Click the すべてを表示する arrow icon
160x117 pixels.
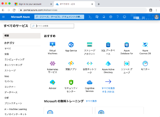(x=108, y=82)
